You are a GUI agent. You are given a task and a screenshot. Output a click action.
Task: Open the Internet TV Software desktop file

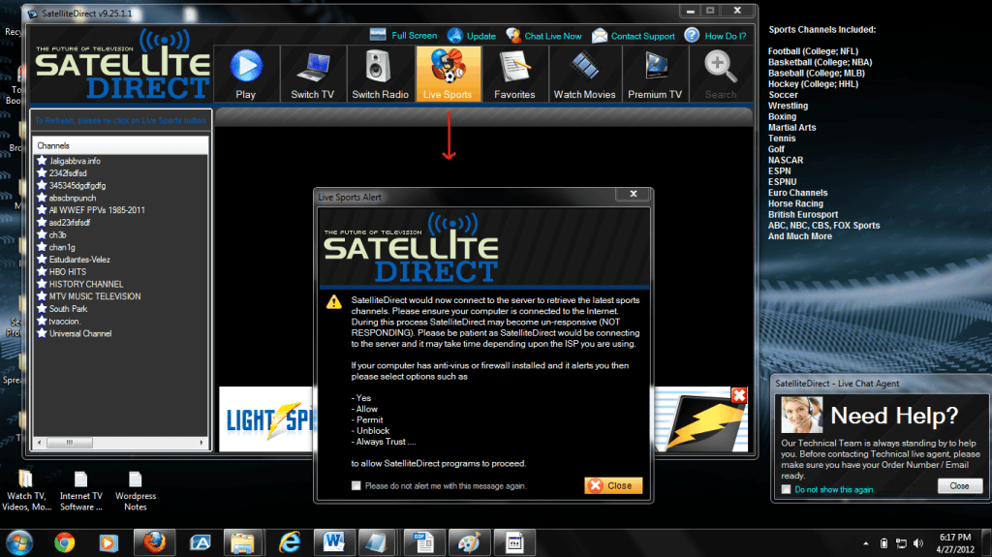[x=81, y=490]
